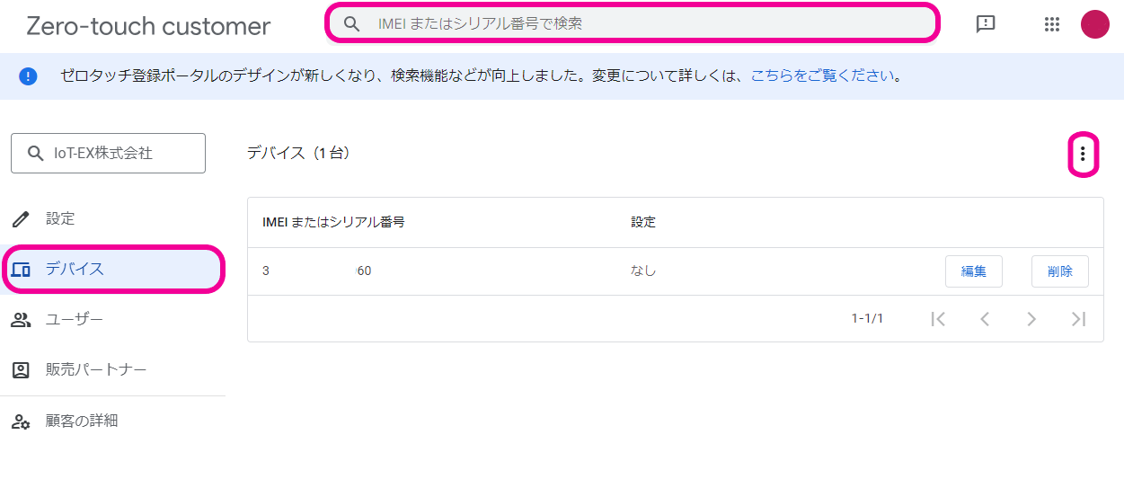Select デバイス in the sidebar
The width and height of the screenshot is (1124, 479).
75,269
